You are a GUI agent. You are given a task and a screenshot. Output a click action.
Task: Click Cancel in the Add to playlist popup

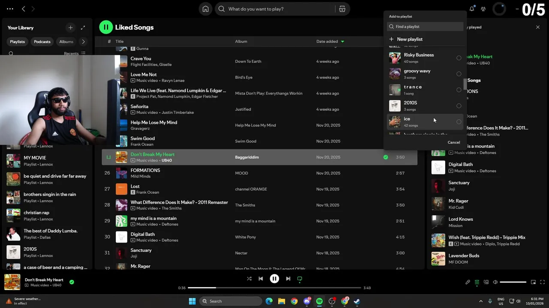point(454,142)
